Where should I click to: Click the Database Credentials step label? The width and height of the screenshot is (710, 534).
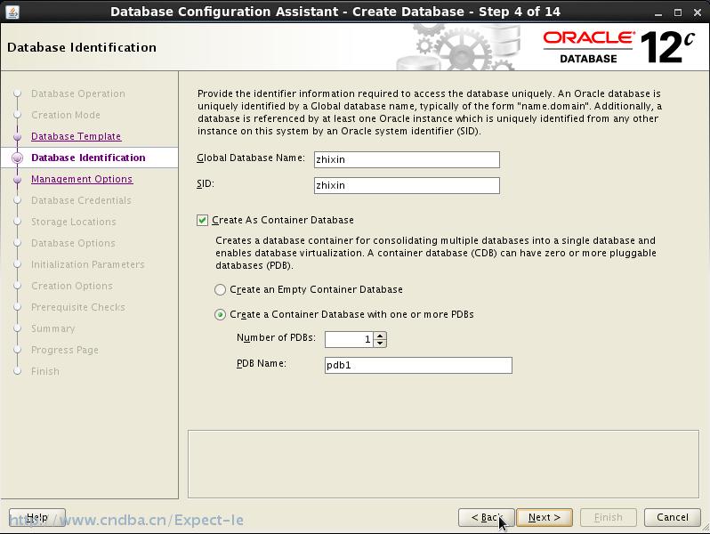pyautogui.click(x=81, y=200)
